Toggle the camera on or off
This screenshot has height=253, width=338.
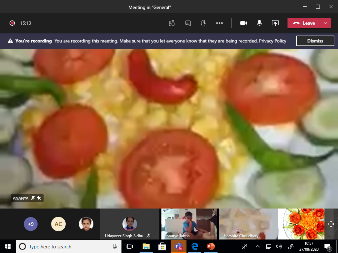(244, 23)
